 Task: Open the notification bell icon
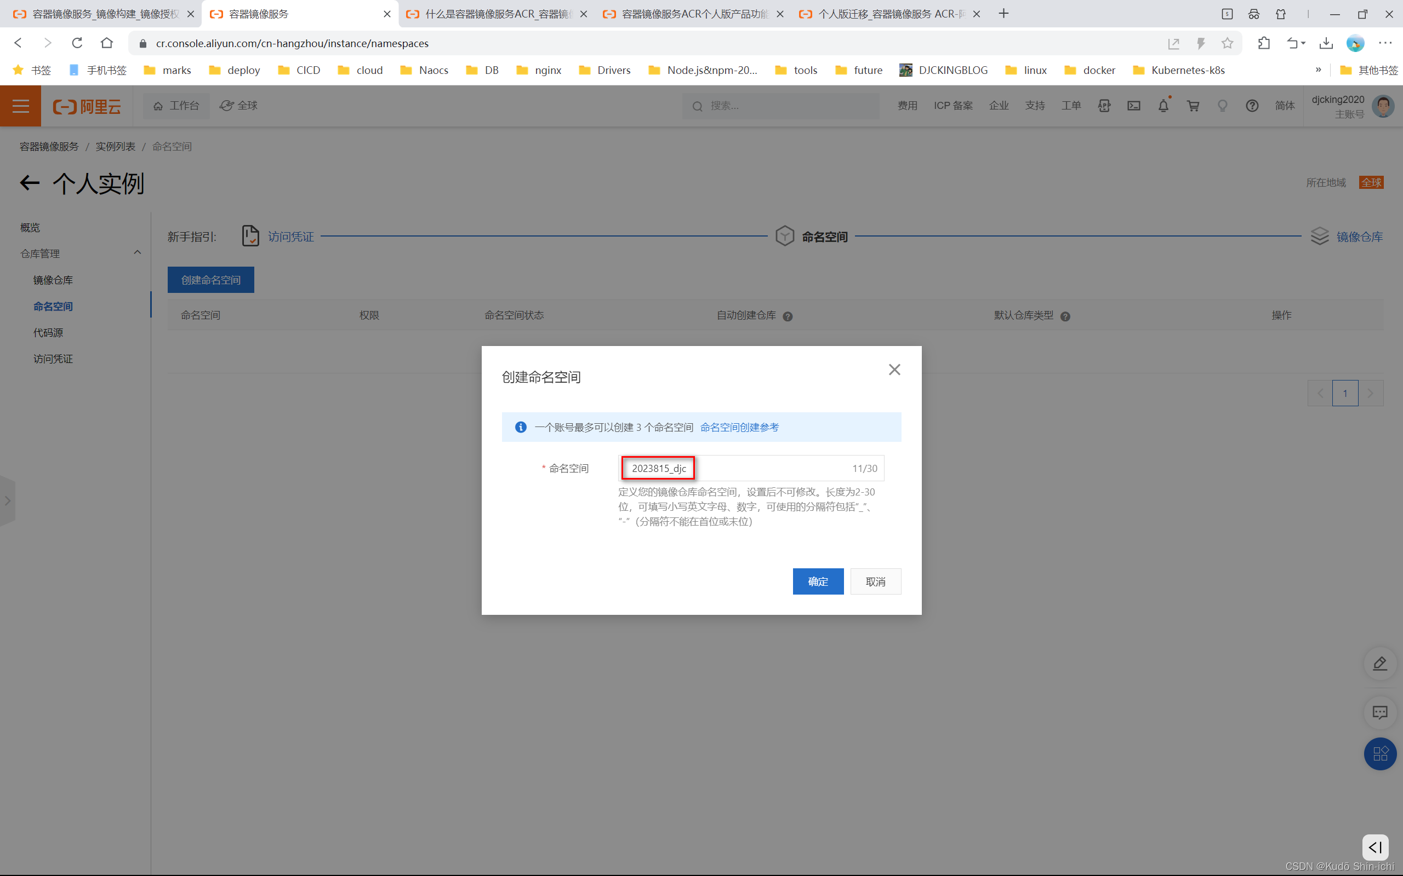(x=1163, y=106)
